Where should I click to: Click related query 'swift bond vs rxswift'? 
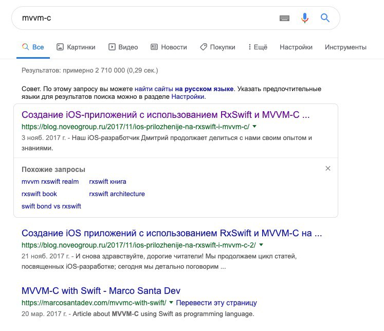point(51,206)
